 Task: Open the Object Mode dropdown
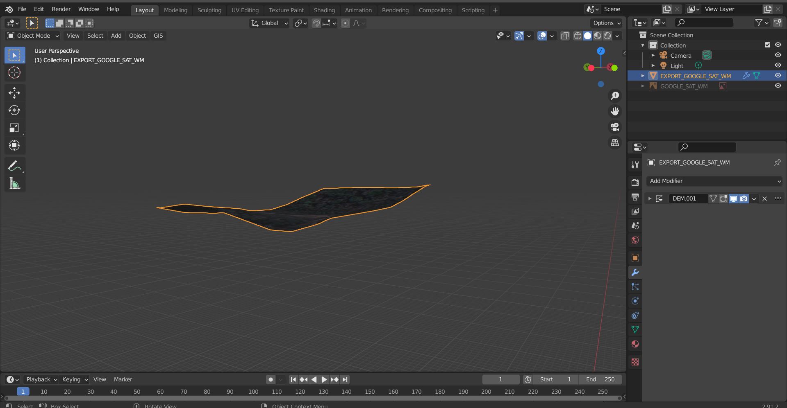pyautogui.click(x=33, y=36)
